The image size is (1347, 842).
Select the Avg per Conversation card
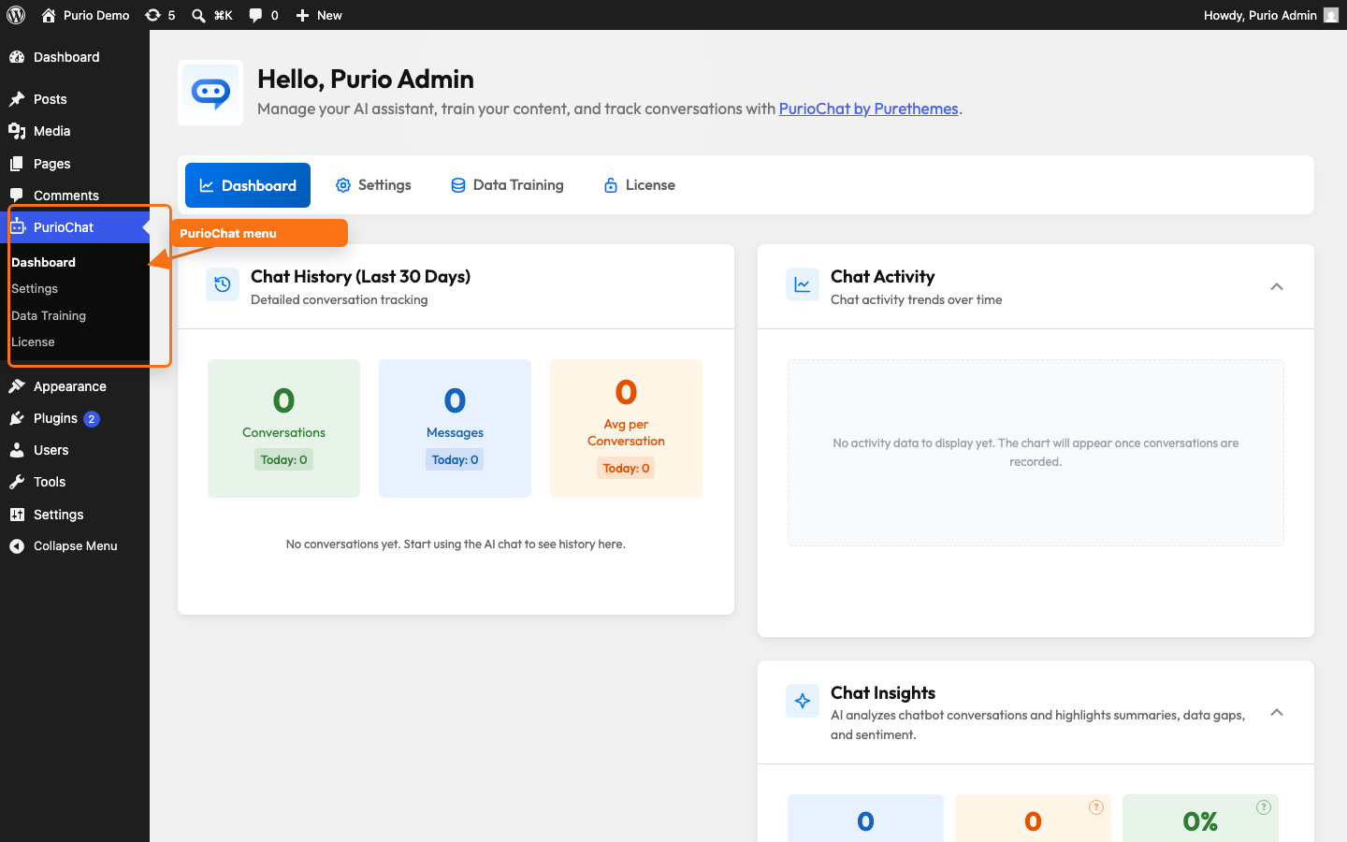[x=626, y=428]
